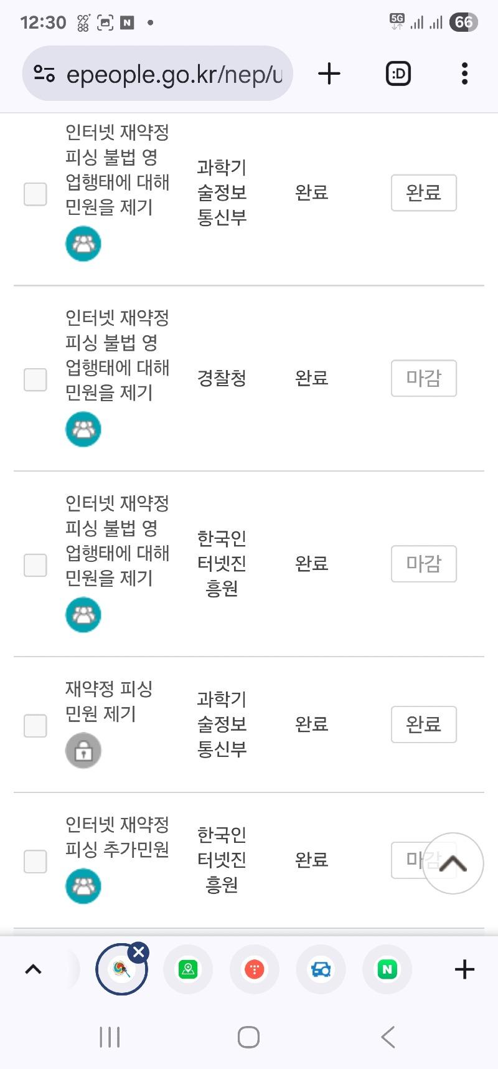
Task: Tap group icon under 인터넷 재약정 피싱 추가민원
Action: (x=83, y=886)
